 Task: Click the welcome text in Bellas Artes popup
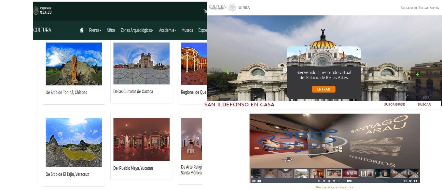(x=324, y=75)
